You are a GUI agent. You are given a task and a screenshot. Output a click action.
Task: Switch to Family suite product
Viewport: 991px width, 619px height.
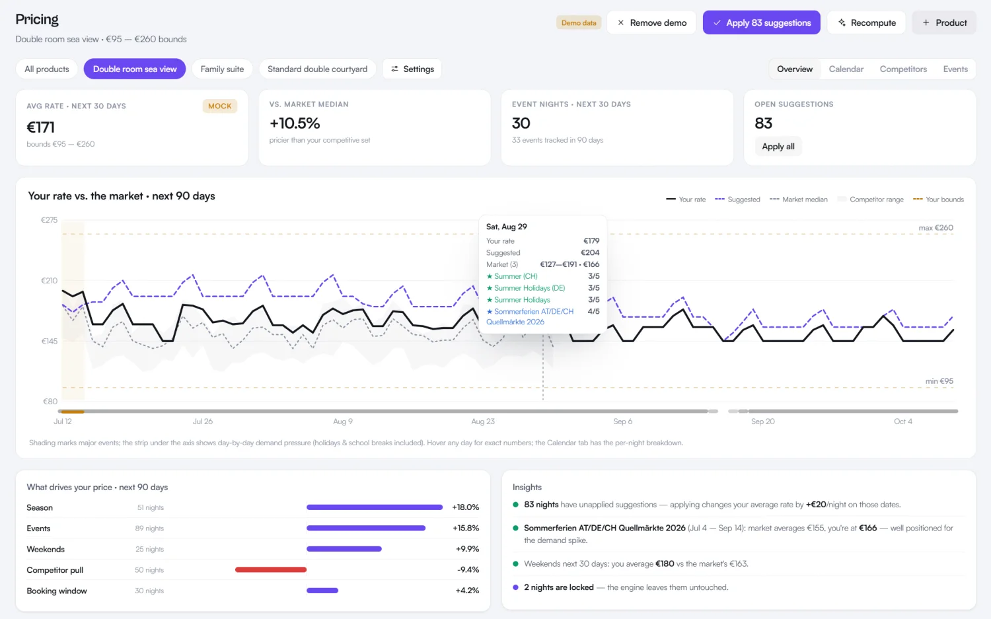[222, 69]
